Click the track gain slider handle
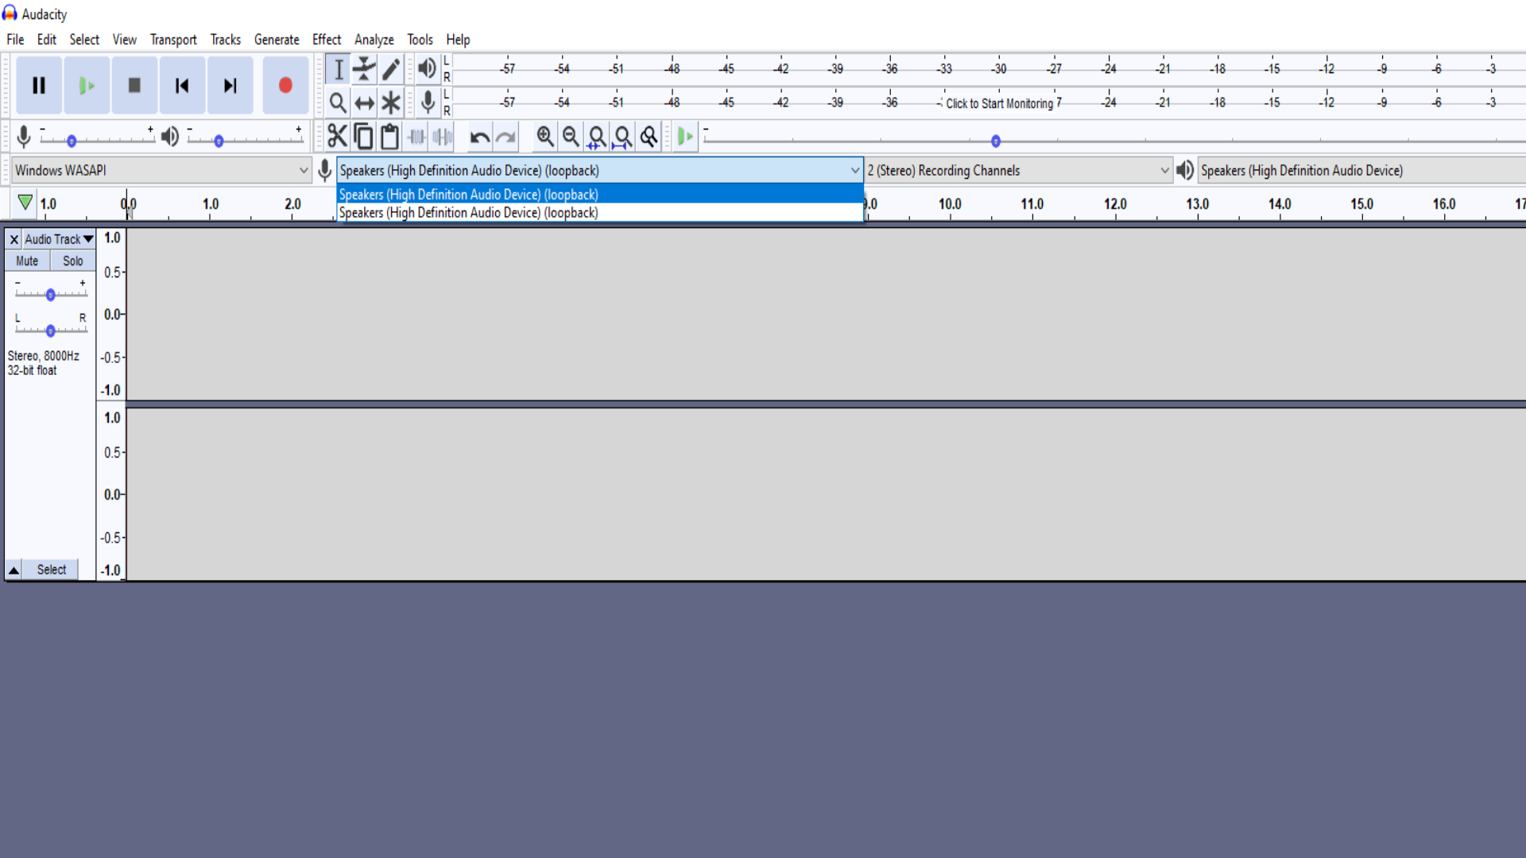This screenshot has height=858, width=1526. pyautogui.click(x=50, y=295)
